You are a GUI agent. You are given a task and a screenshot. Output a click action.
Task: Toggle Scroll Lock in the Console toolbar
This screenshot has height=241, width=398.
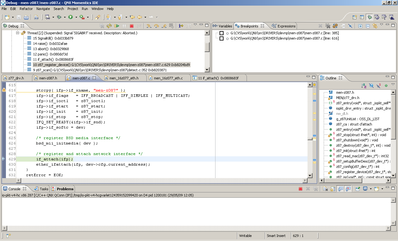[333, 189]
